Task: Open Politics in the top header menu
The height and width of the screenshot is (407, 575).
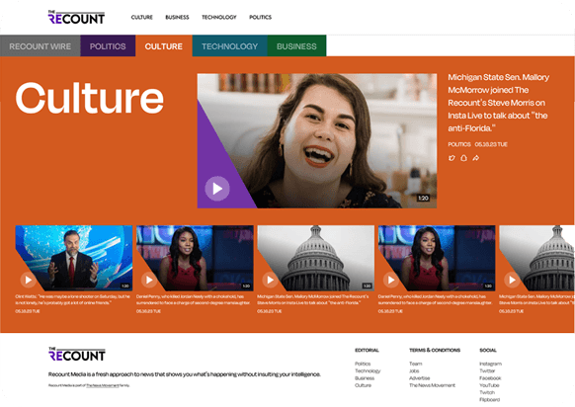Action: coord(261,17)
